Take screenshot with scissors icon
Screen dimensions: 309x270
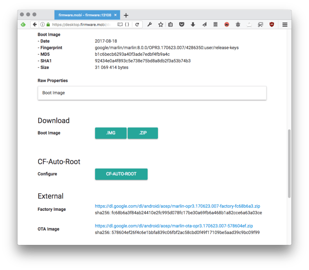tap(260, 24)
